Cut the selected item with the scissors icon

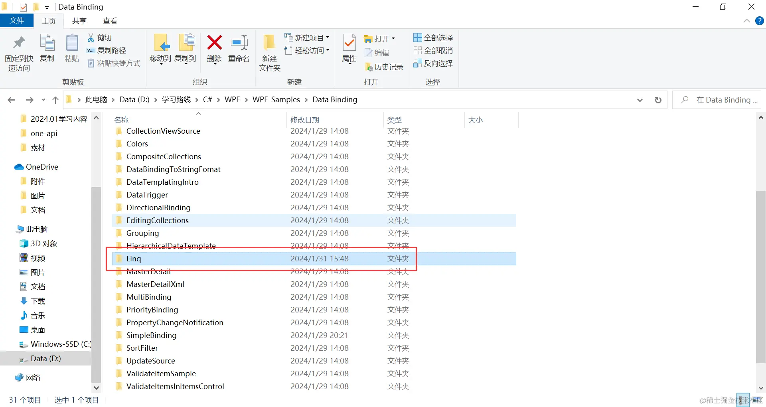tap(91, 38)
